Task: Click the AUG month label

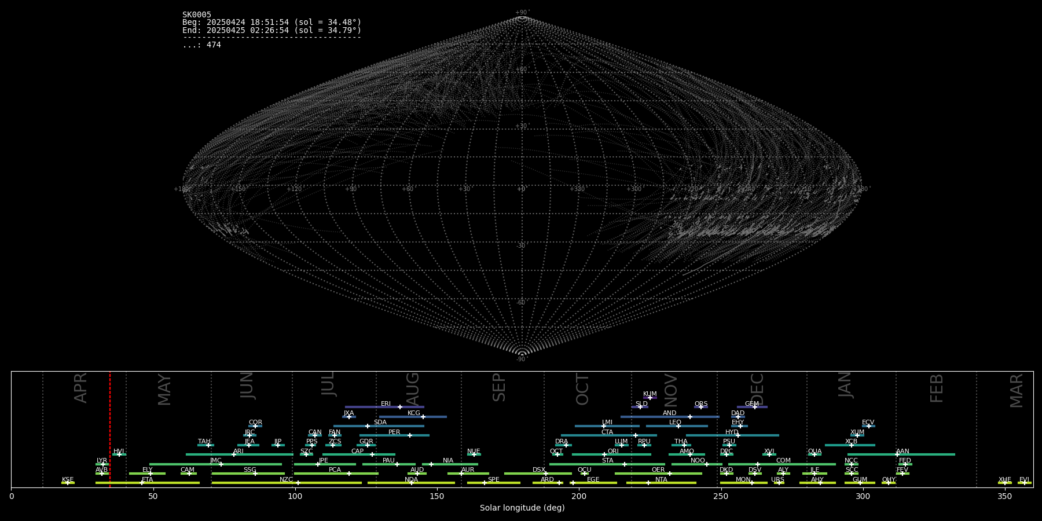Action: tap(412, 389)
